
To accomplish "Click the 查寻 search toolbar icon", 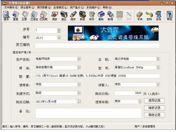I will [x=6, y=16].
